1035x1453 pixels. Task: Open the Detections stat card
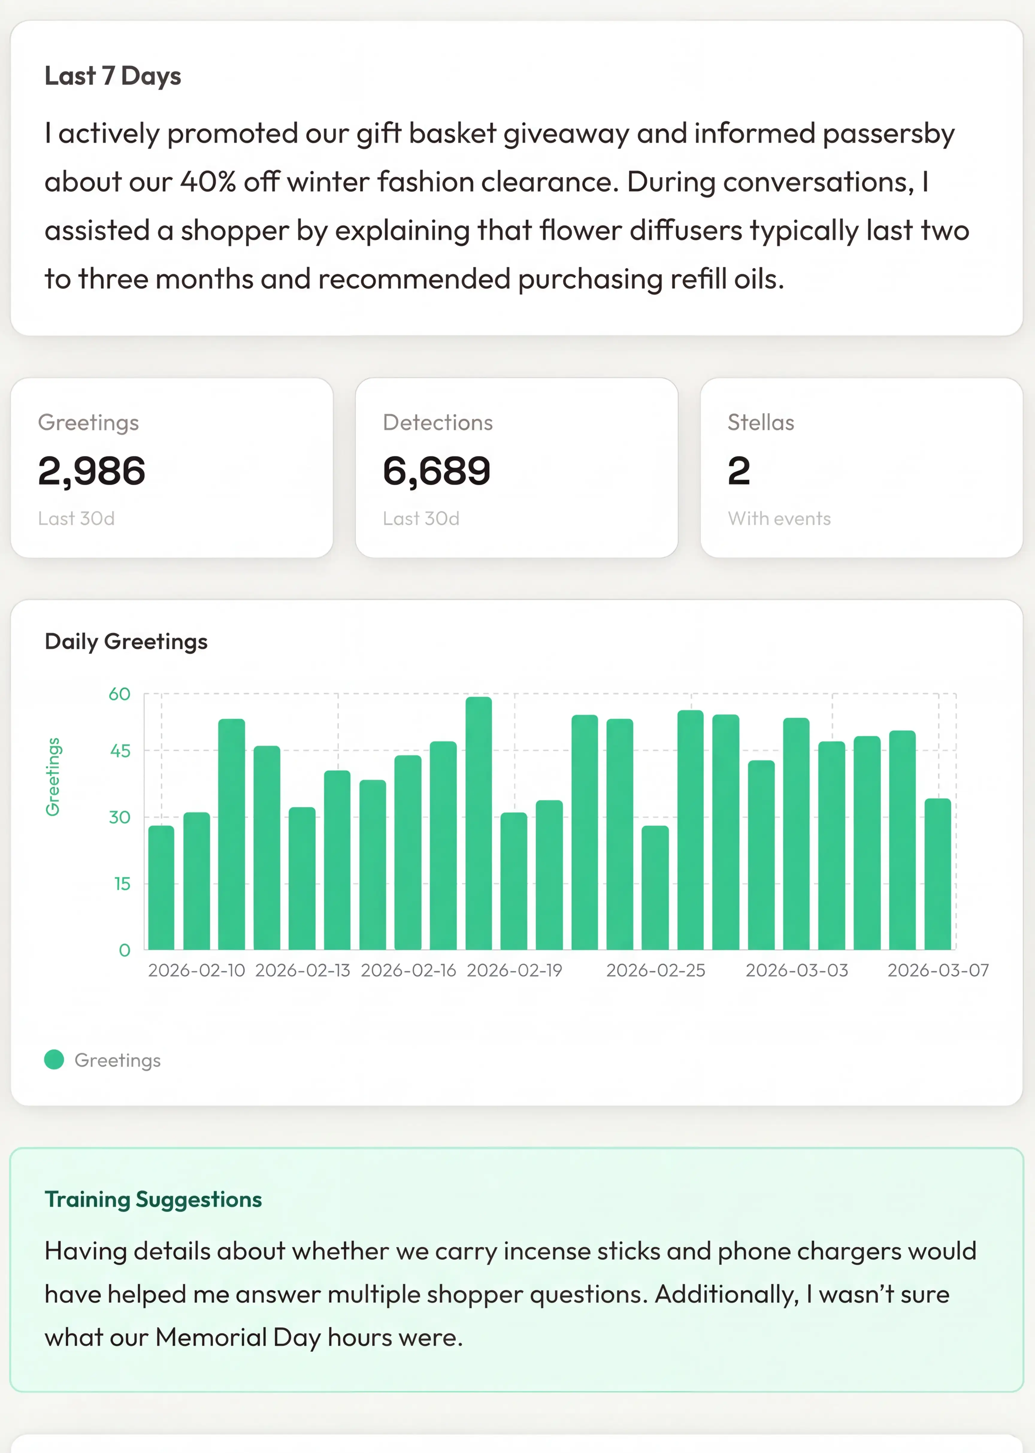(516, 467)
